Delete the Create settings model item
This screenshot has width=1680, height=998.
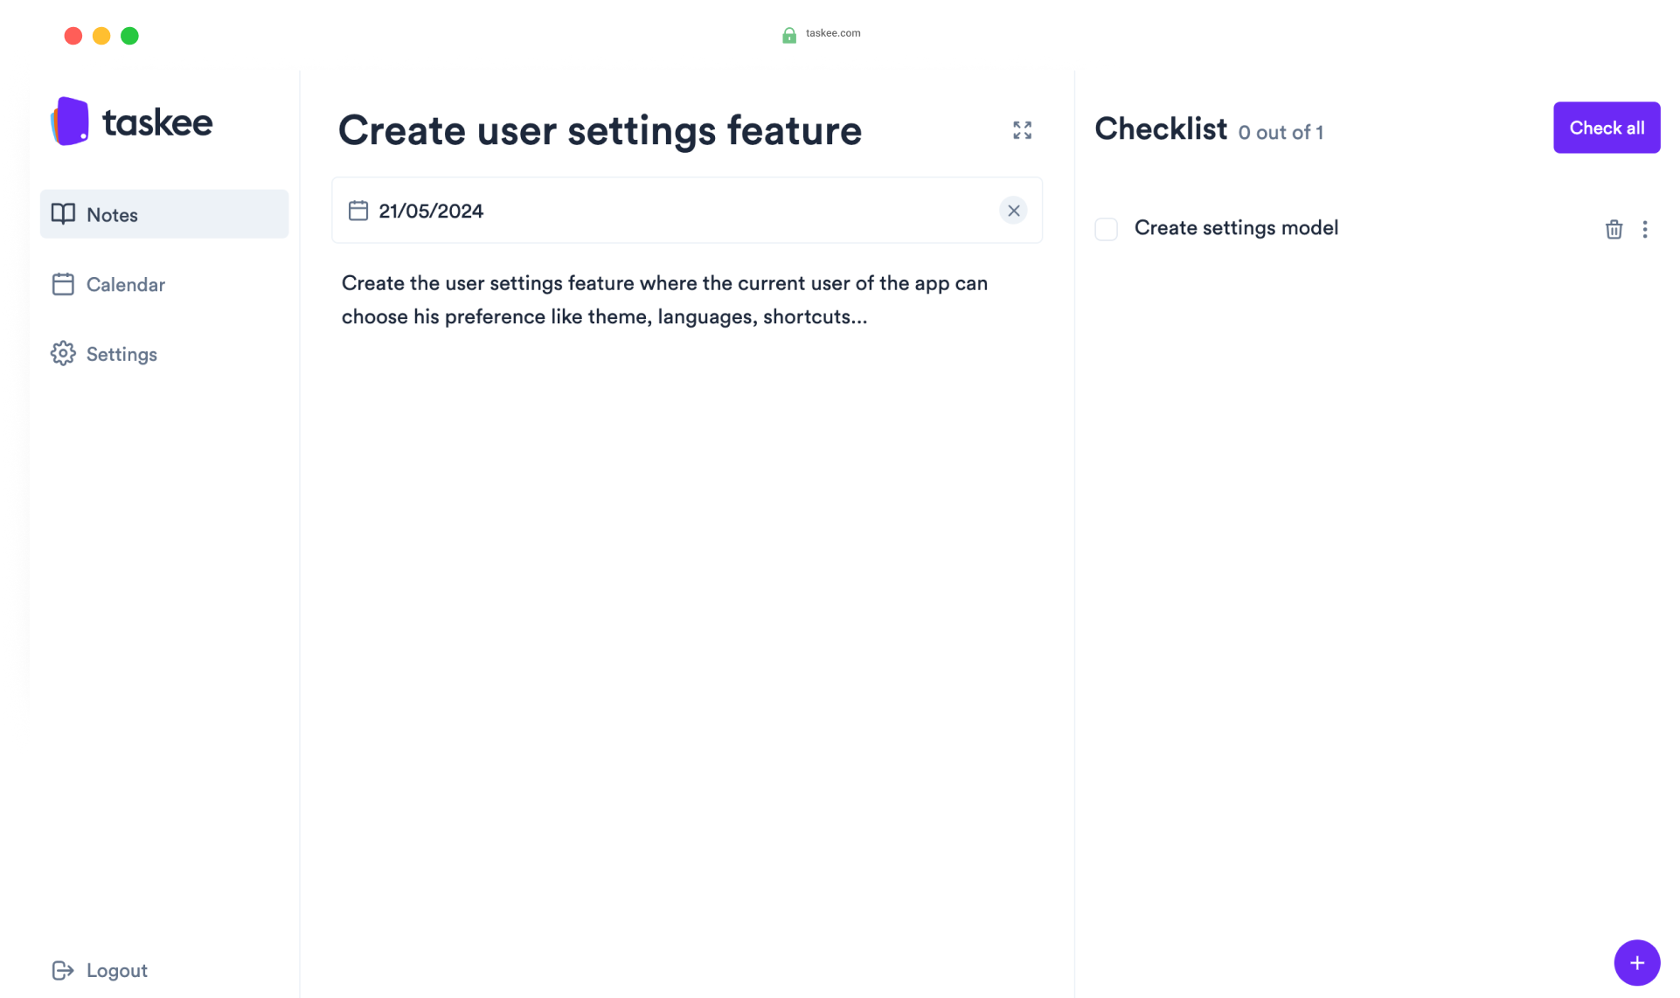tap(1614, 229)
